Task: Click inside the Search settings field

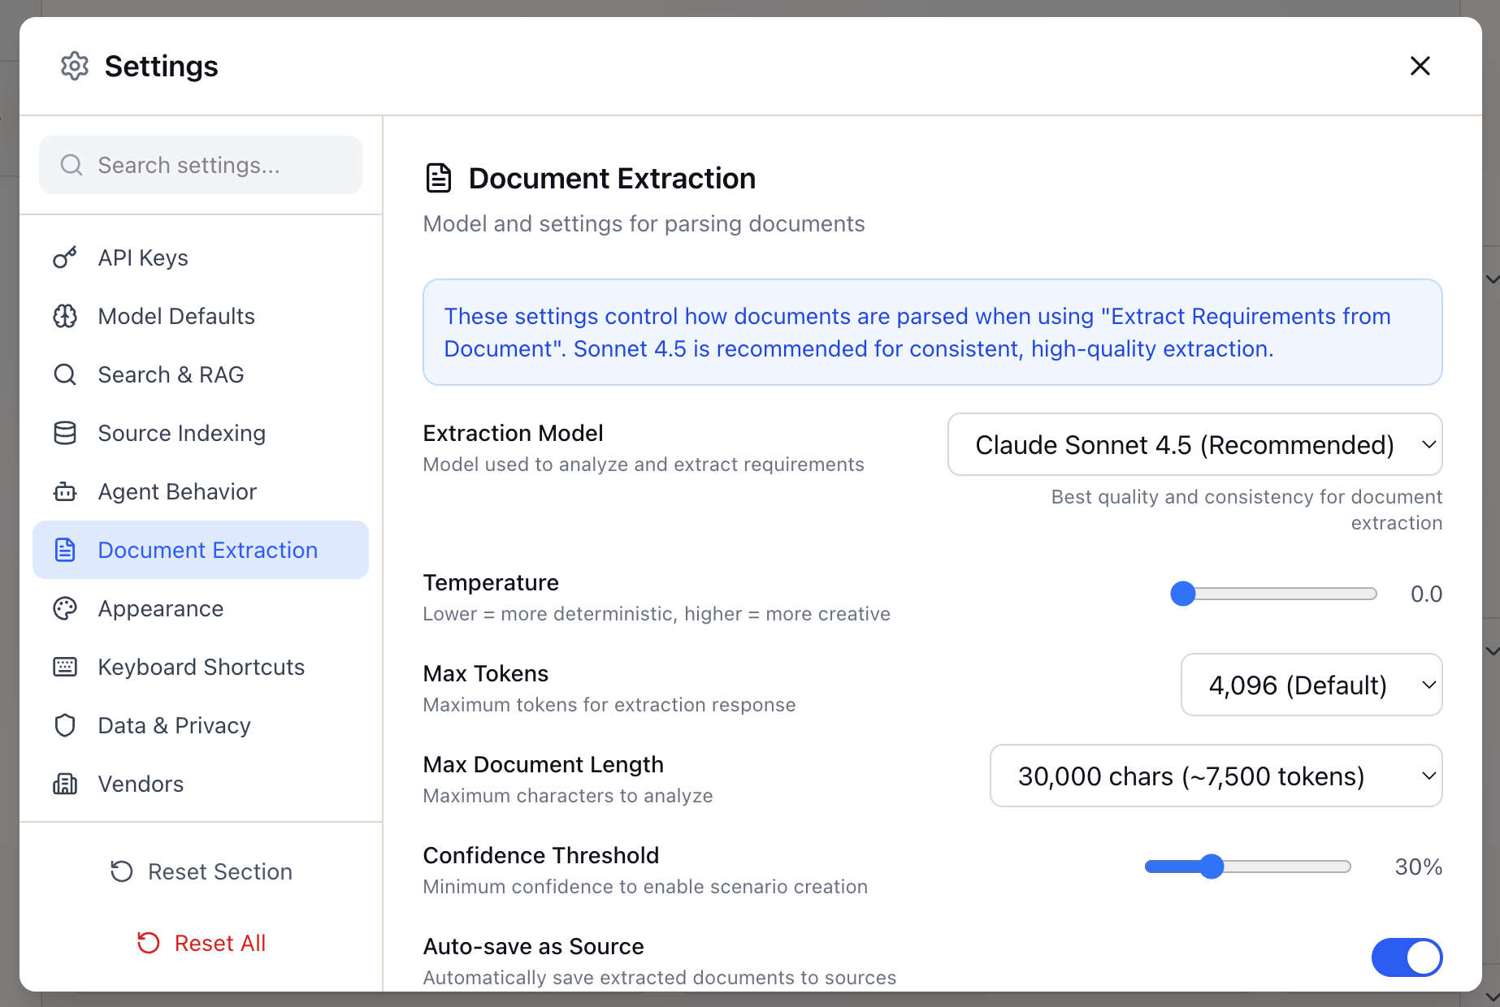Action: [x=200, y=165]
